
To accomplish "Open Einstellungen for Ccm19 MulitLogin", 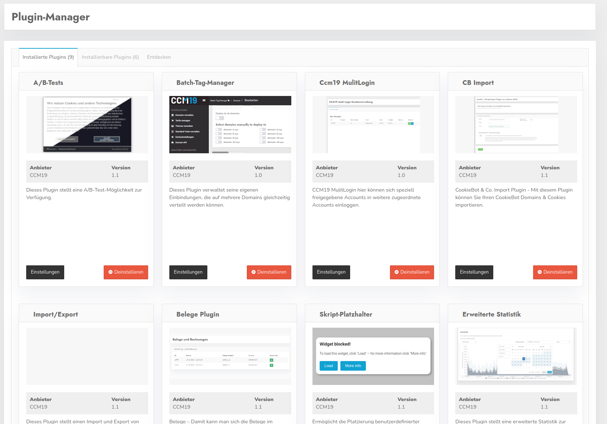I will (331, 272).
